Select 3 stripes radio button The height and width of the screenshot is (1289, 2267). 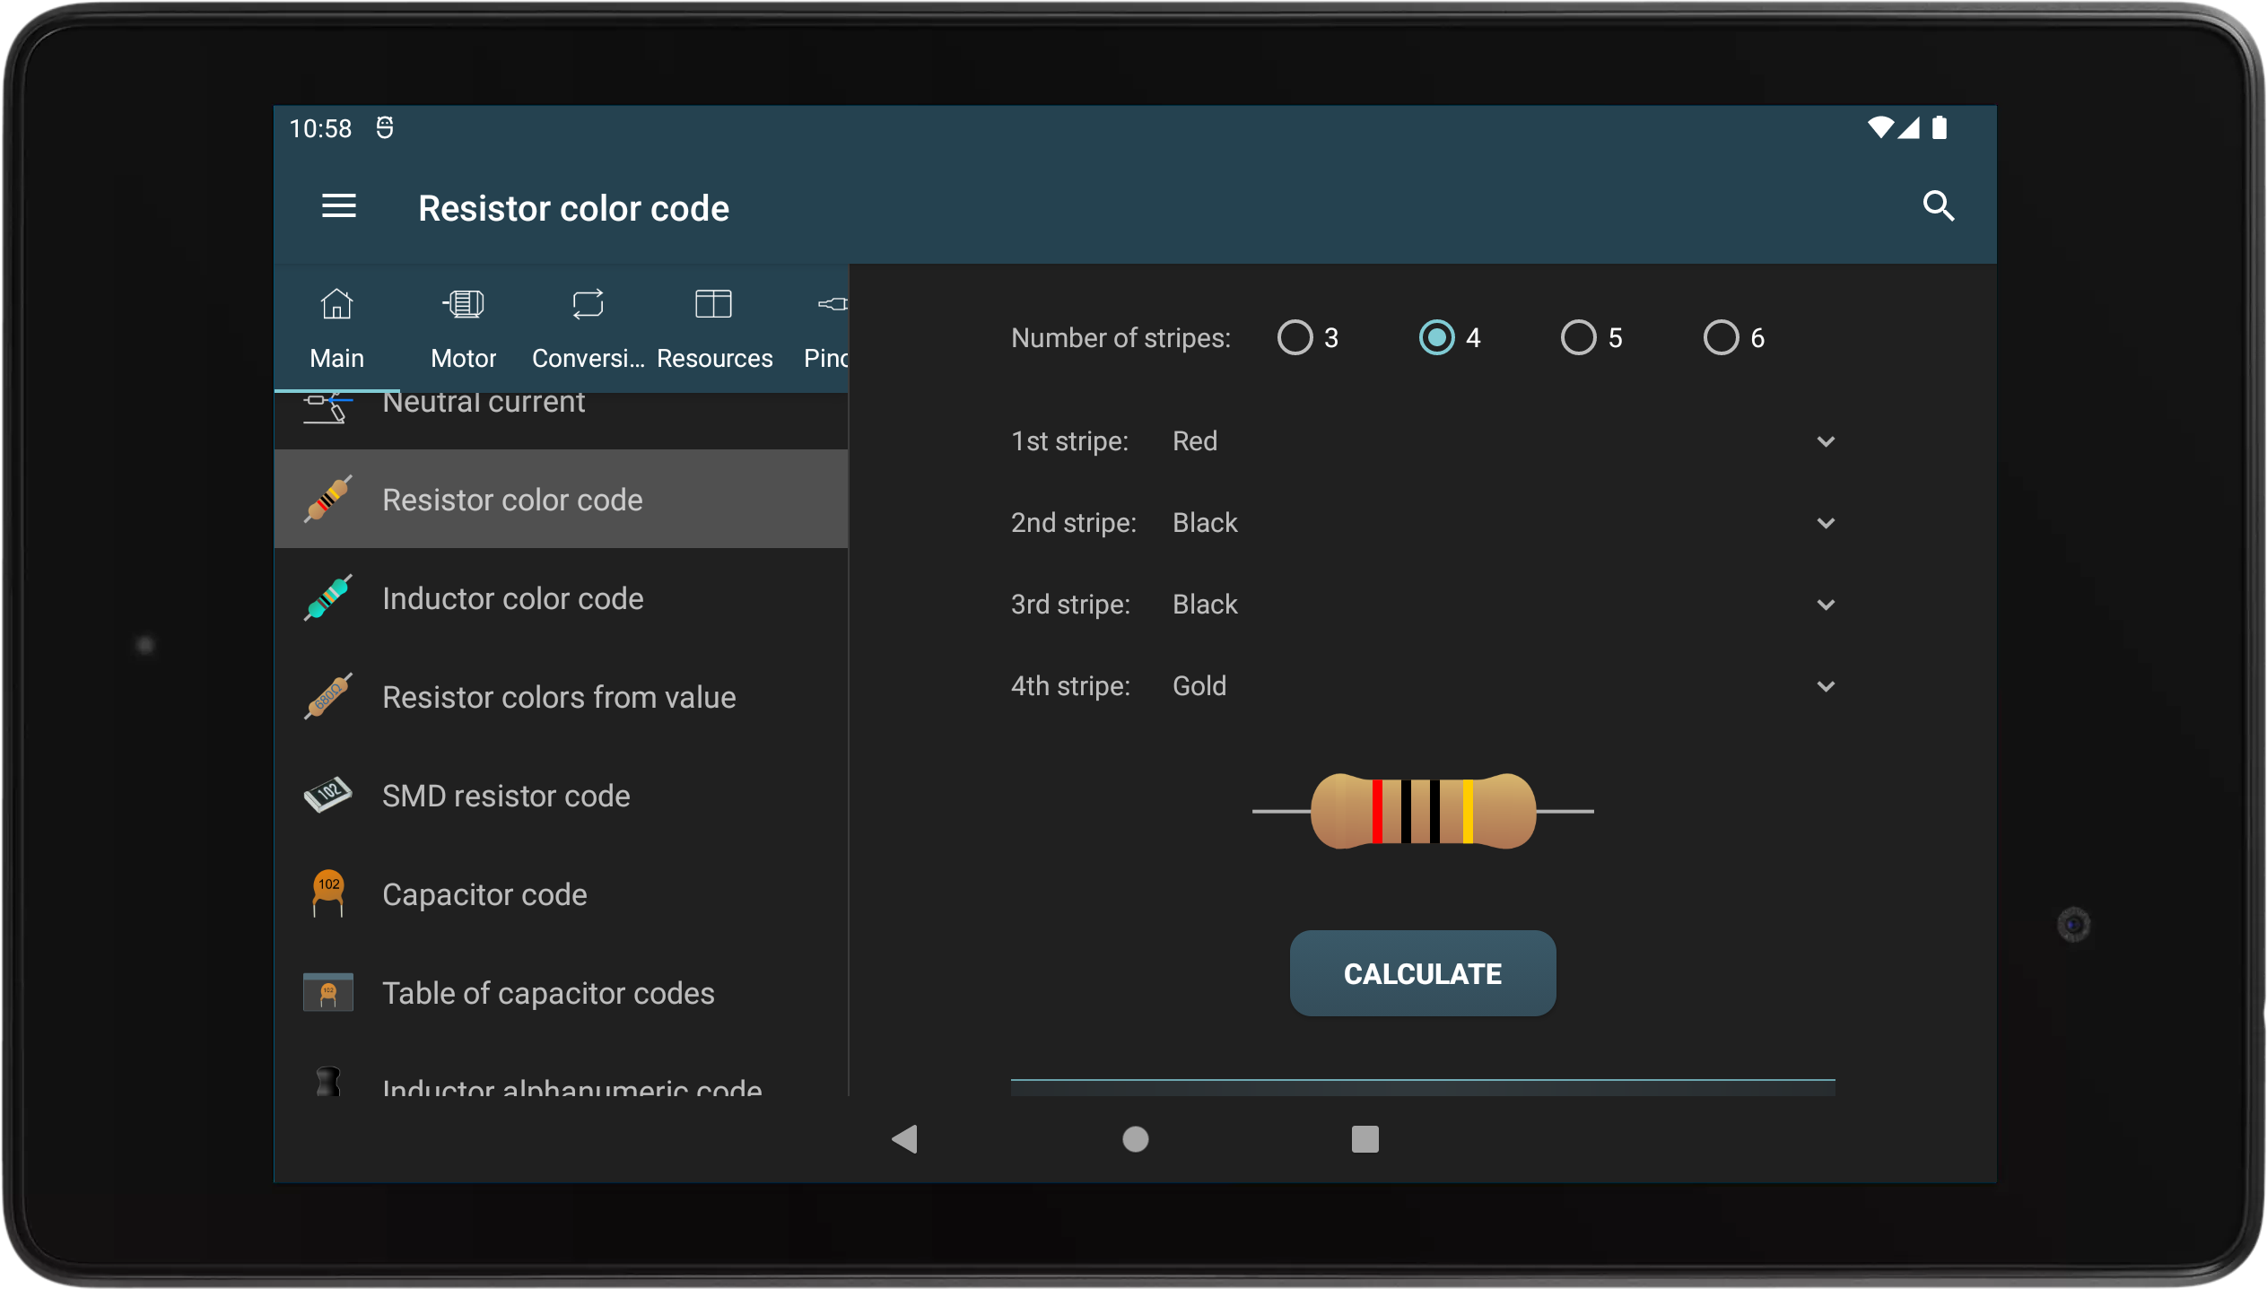1295,338
